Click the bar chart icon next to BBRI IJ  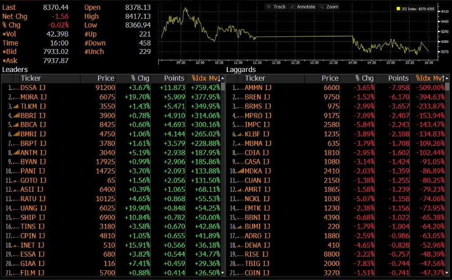(x=17, y=116)
